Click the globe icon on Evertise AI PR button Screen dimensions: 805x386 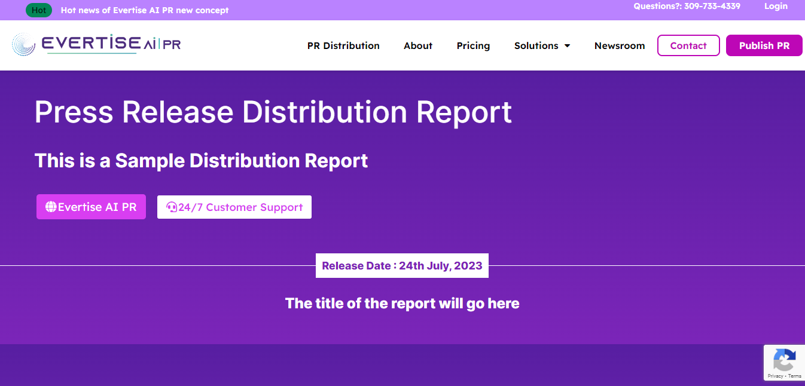(51, 207)
